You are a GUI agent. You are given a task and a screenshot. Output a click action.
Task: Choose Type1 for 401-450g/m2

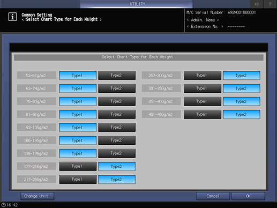[203, 114]
